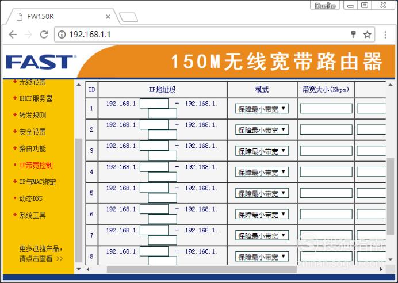398x283 pixels.
Task: Click row 4 bandwidth size input
Action: (x=326, y=171)
